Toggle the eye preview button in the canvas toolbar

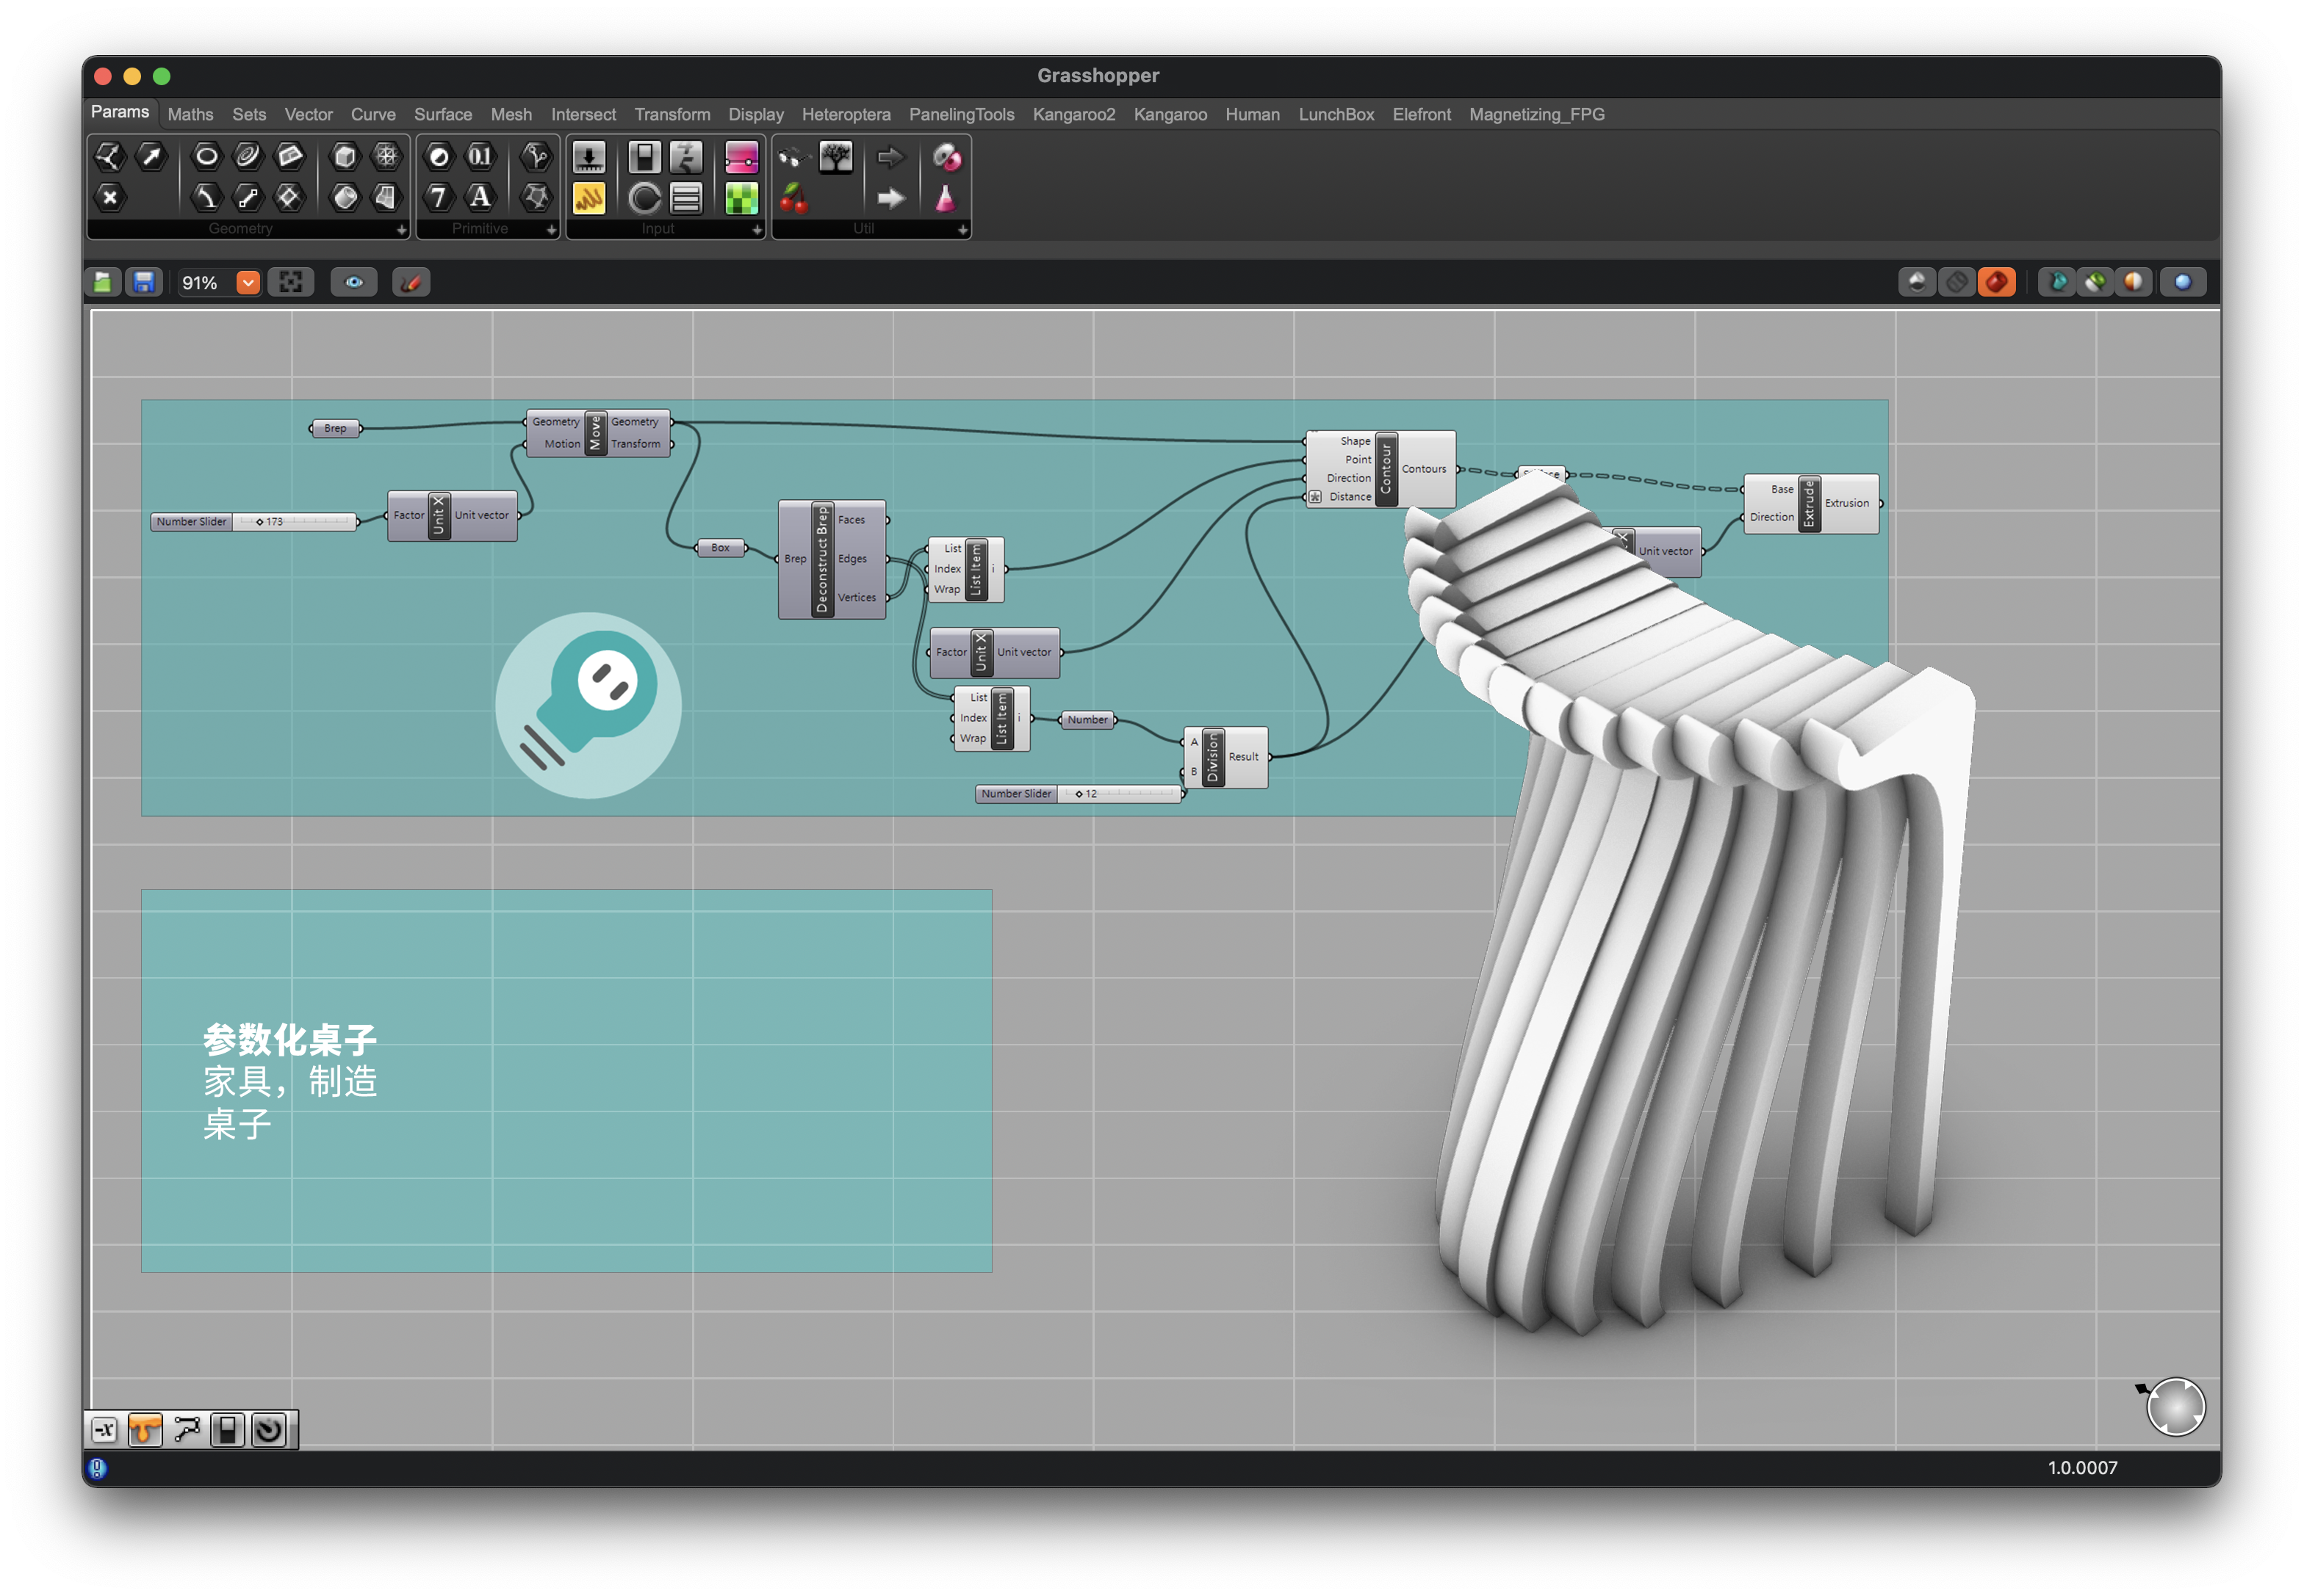354,283
